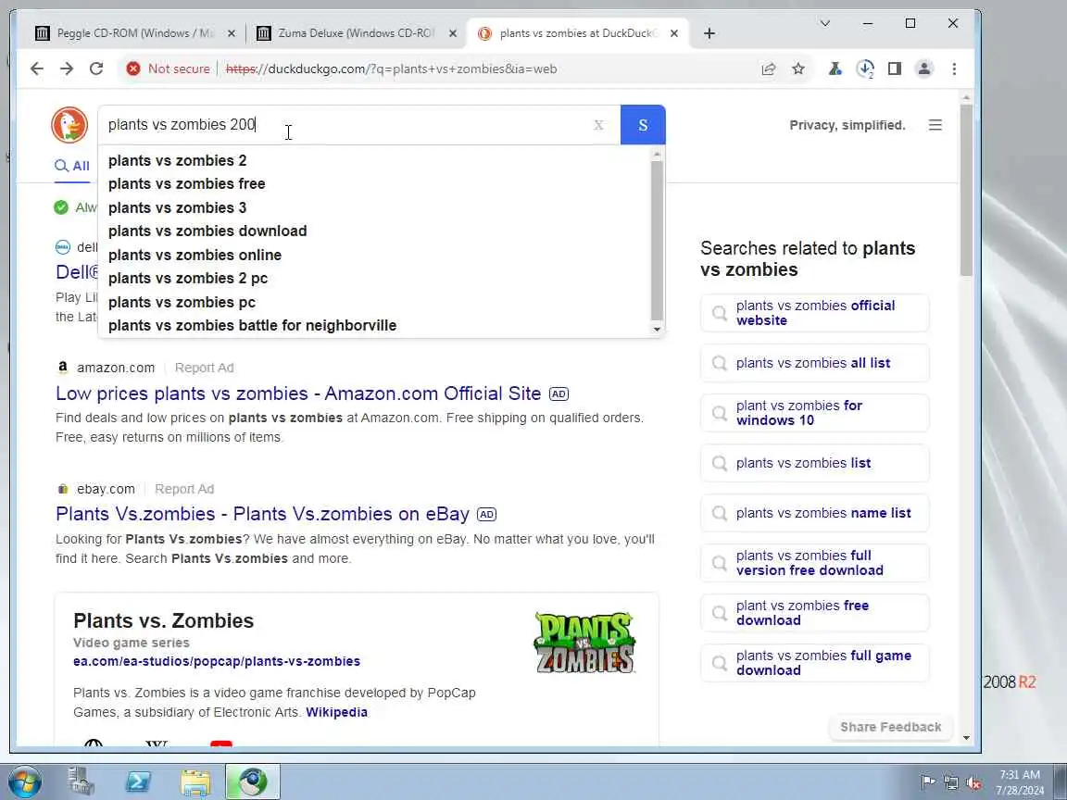This screenshot has height=800, width=1067.
Task: Open the Chrome Labs flask icon
Action: pyautogui.click(x=835, y=69)
